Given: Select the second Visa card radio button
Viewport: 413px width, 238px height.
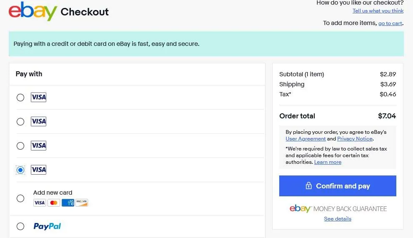Looking at the screenshot, I should click(20, 122).
